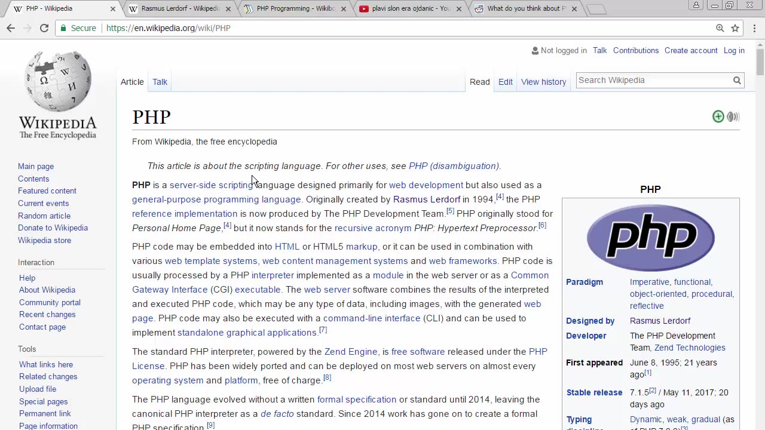Click the vertical page scrollbar thumb
The image size is (765, 430).
coord(760,62)
